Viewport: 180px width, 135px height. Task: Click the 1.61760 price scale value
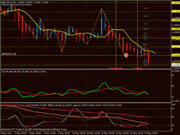point(176,68)
